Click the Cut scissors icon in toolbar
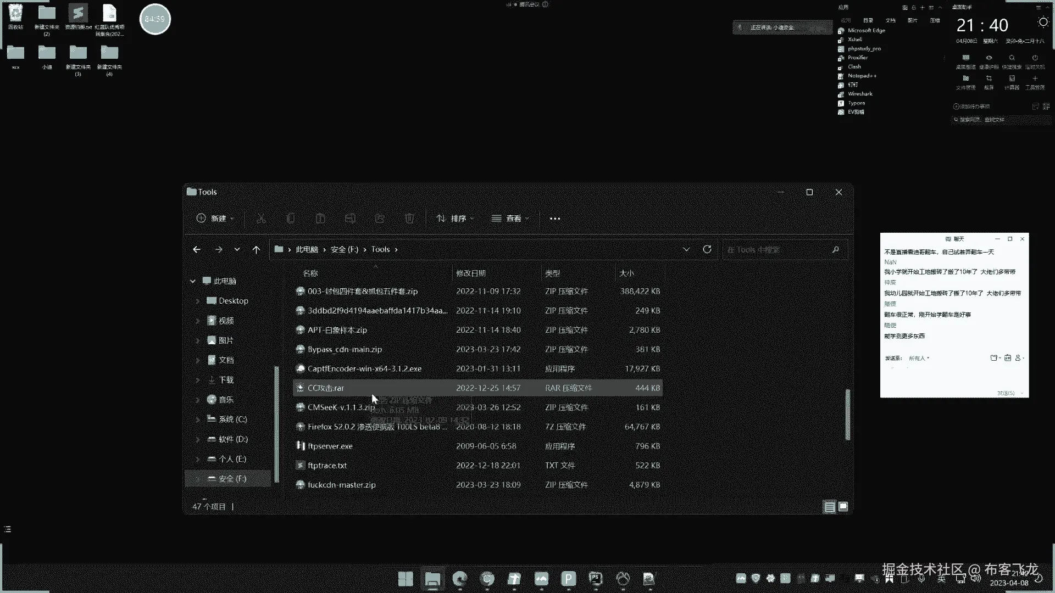The width and height of the screenshot is (1055, 593). click(261, 219)
